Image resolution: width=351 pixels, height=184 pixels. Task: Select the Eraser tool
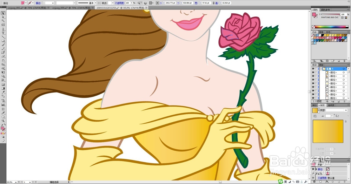point(3,56)
